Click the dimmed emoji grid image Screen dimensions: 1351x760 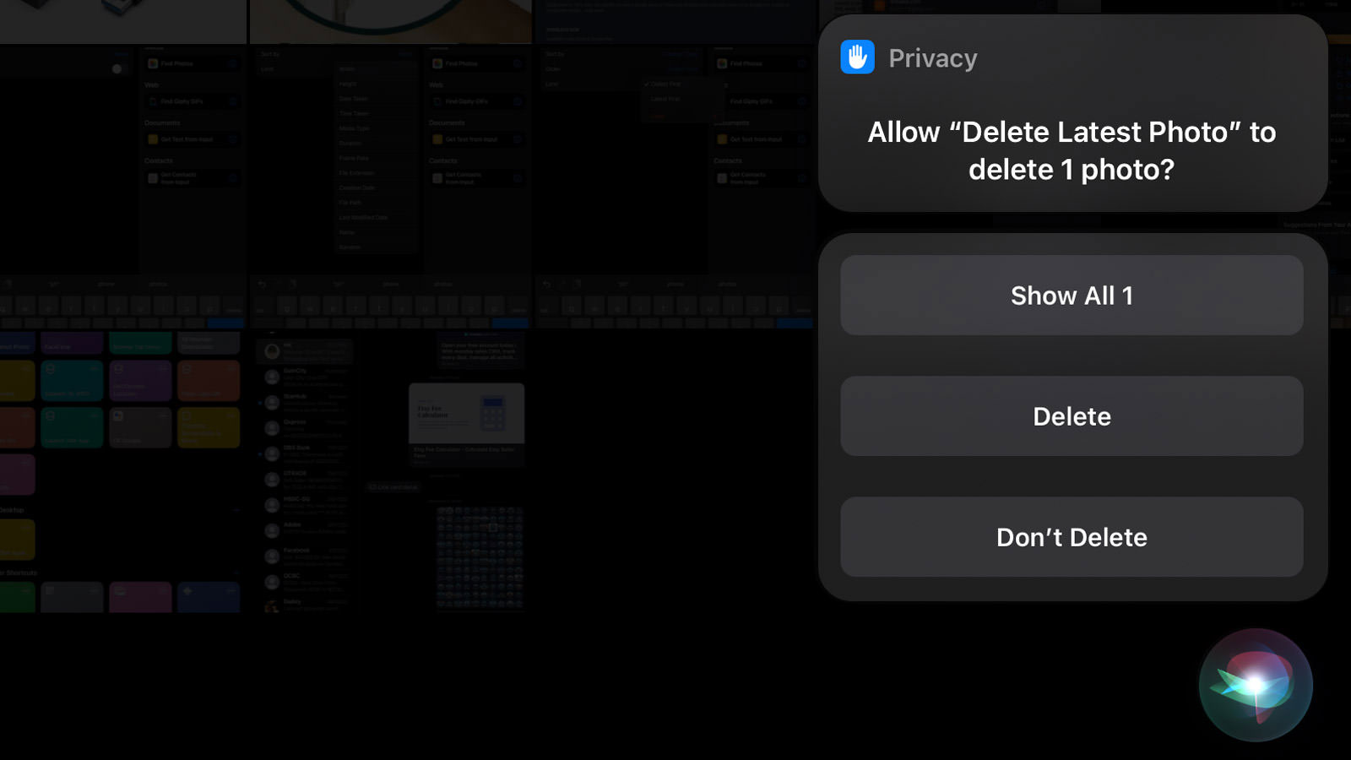click(480, 557)
